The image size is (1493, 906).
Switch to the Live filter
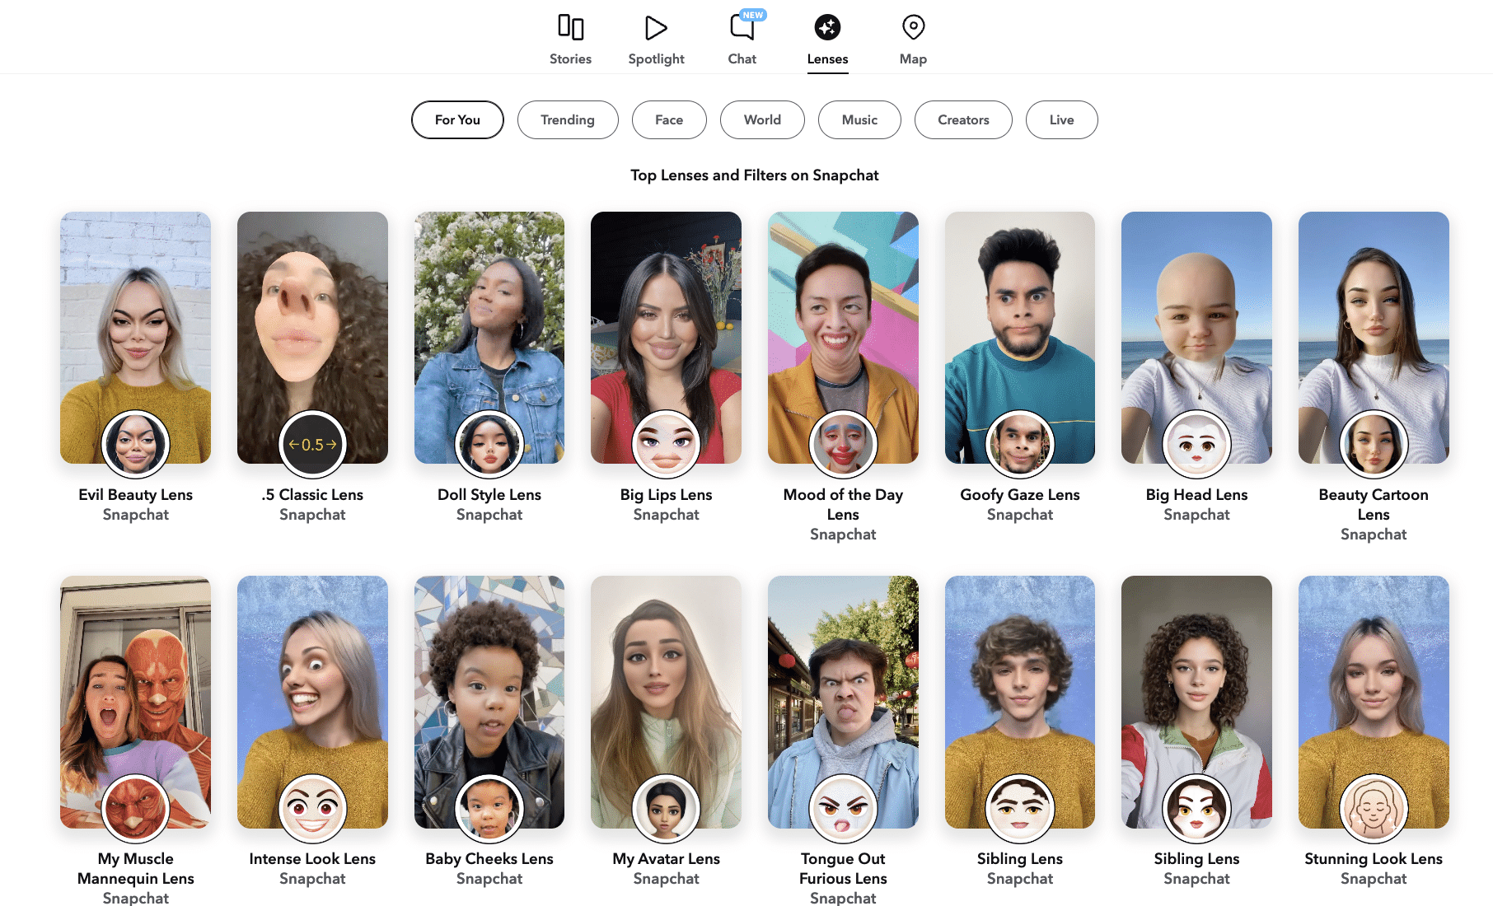coord(1061,119)
